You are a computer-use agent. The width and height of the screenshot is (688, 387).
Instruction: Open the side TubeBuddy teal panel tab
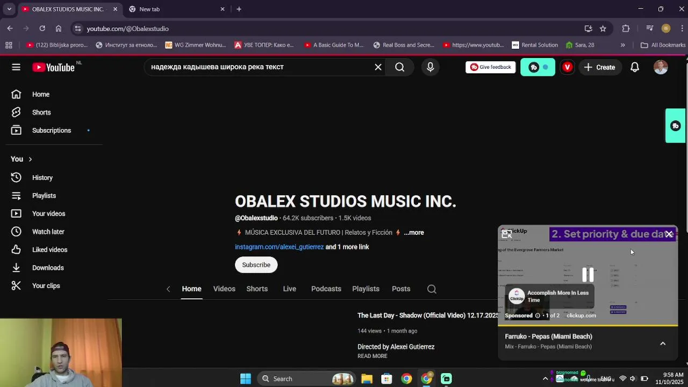click(x=676, y=126)
